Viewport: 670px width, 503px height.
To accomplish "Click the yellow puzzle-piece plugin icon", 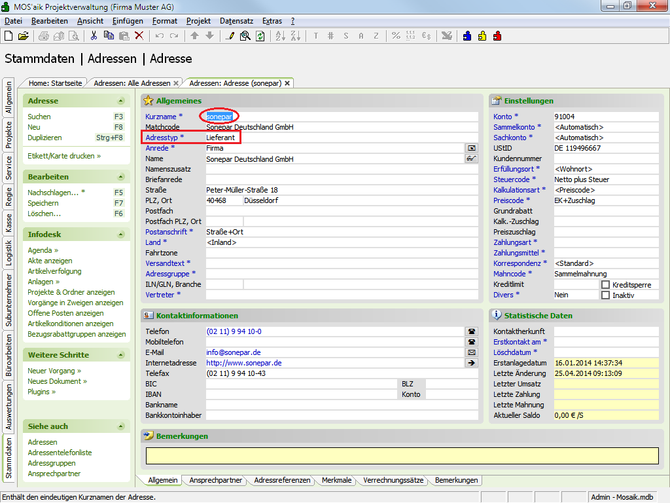I will (x=482, y=36).
